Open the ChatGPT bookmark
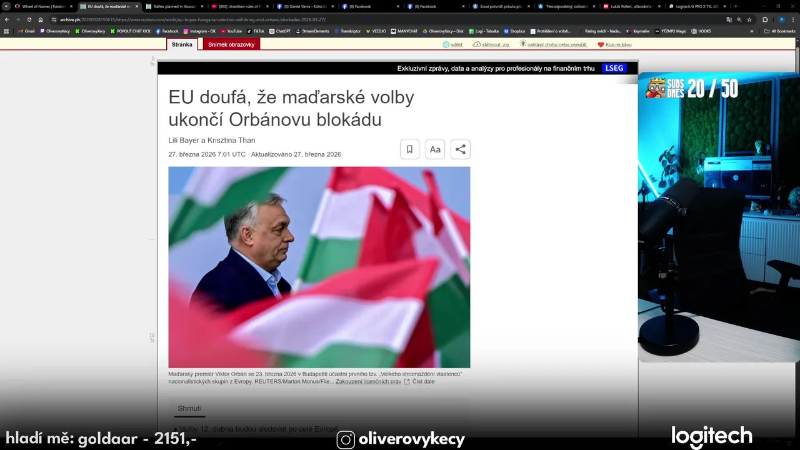The image size is (800, 450). 280,31
